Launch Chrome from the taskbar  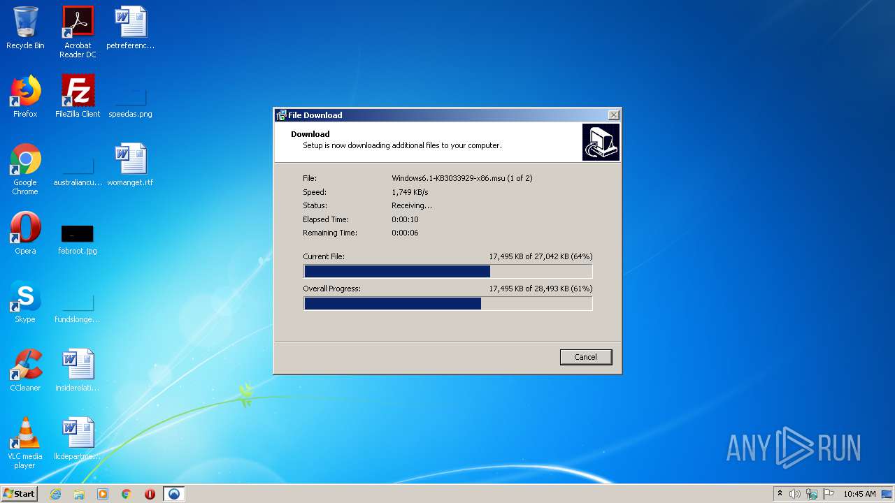pyautogui.click(x=127, y=494)
